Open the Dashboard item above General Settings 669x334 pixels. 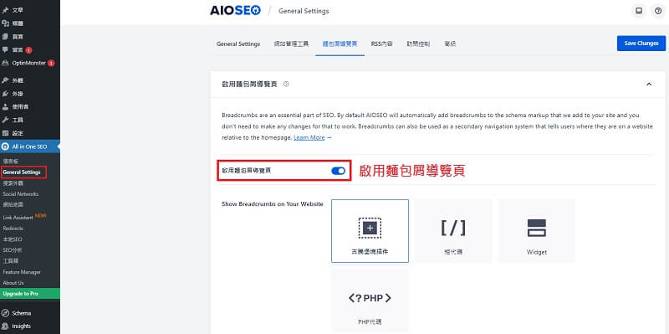tap(10, 161)
